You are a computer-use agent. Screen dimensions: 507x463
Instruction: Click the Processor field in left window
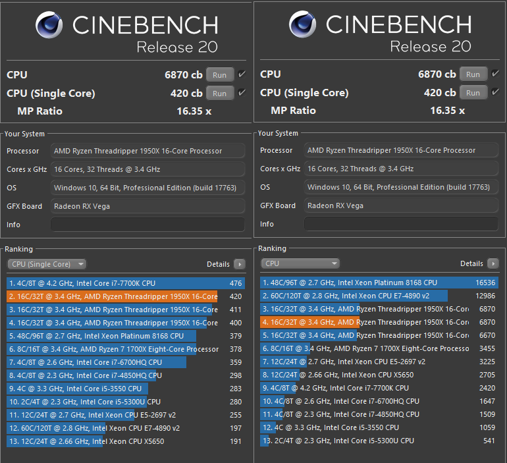coord(147,151)
